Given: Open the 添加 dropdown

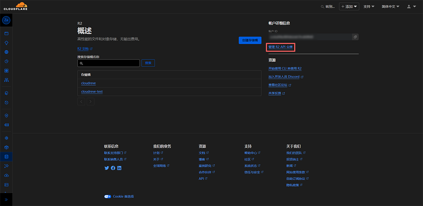Looking at the screenshot, I should (349, 7).
